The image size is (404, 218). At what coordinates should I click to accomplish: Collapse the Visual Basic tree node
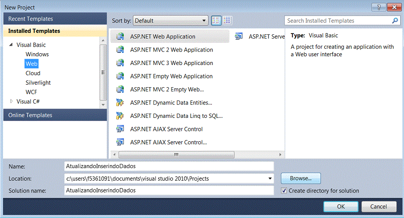[11, 45]
